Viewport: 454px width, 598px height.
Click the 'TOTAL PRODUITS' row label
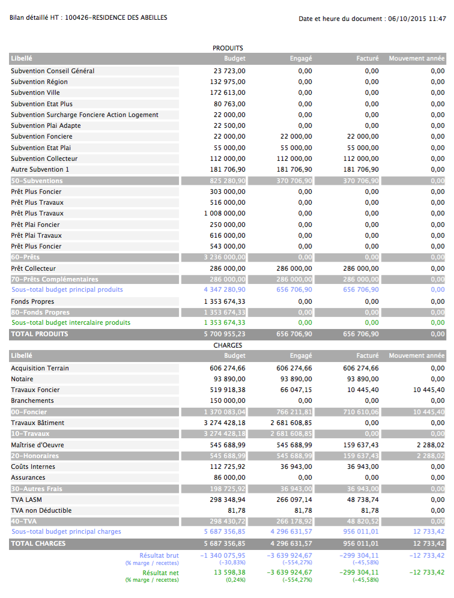click(x=39, y=334)
